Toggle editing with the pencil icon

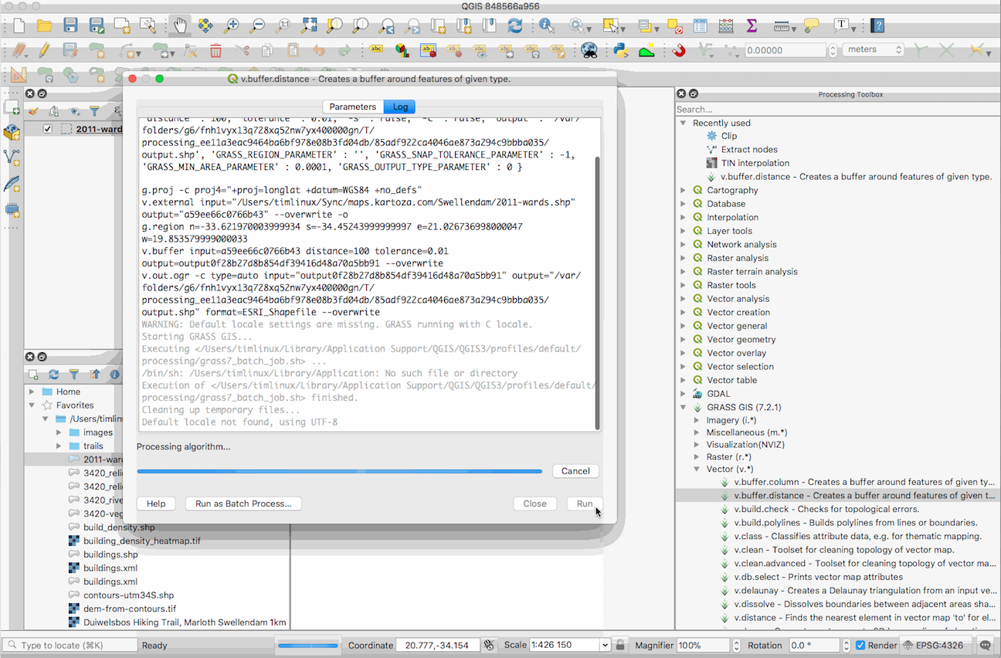pos(44,51)
